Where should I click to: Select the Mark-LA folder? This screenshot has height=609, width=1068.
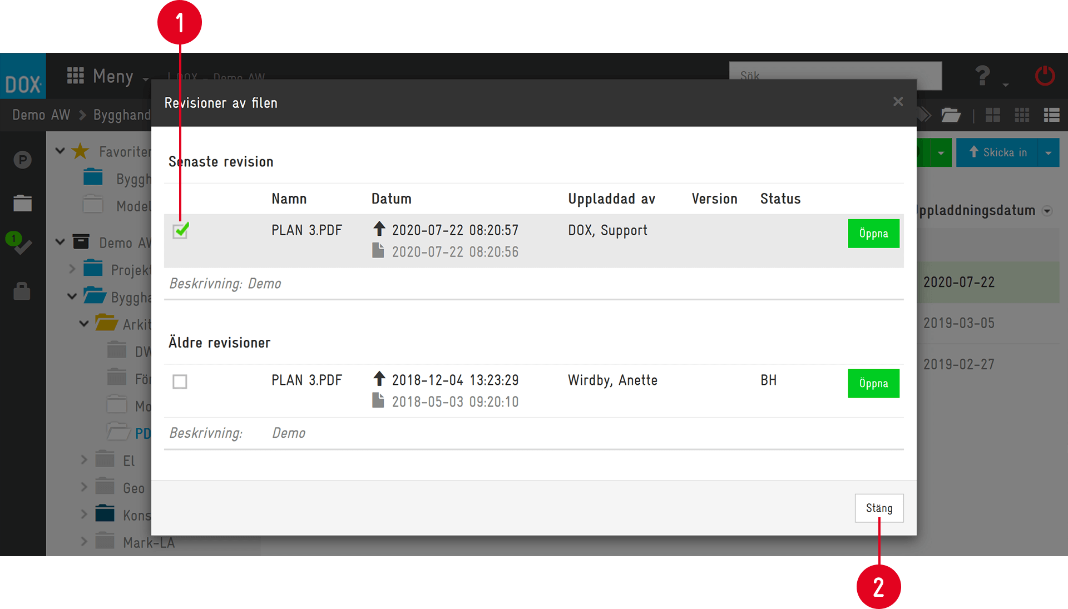(149, 543)
